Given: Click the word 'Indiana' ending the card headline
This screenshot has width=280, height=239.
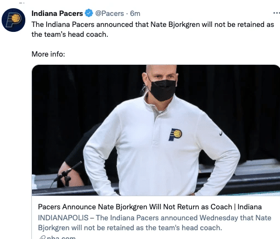Looking at the screenshot, I should coord(250,207).
